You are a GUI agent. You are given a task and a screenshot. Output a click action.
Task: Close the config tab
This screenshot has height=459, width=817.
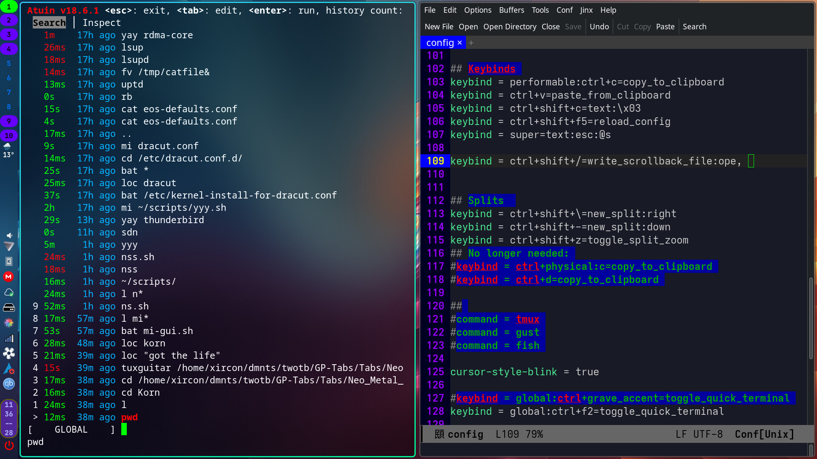pos(460,42)
